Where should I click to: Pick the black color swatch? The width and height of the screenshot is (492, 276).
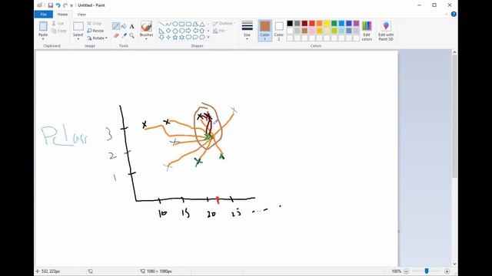point(290,24)
